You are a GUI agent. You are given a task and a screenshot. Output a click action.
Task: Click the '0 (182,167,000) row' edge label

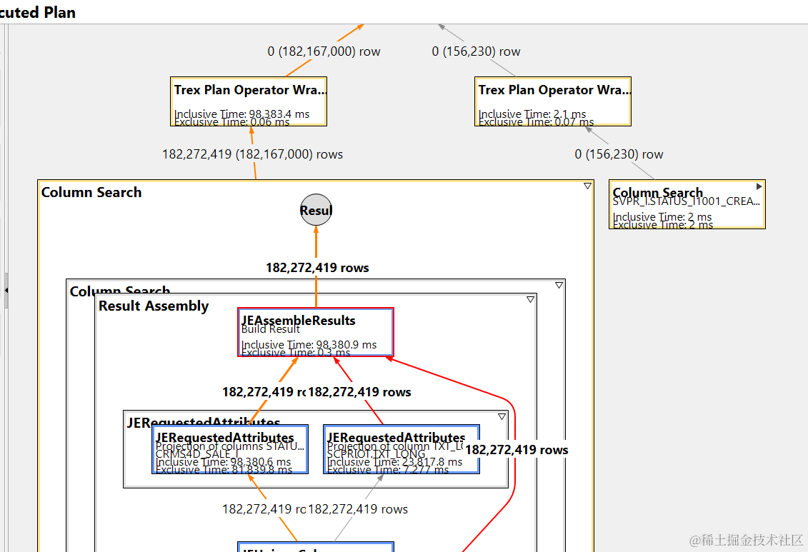(x=324, y=51)
